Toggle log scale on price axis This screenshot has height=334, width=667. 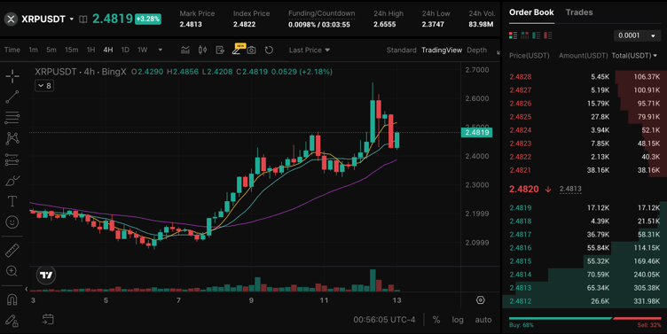tap(458, 320)
